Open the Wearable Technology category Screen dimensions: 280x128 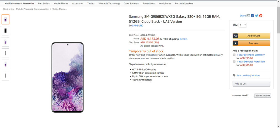point(109,4)
